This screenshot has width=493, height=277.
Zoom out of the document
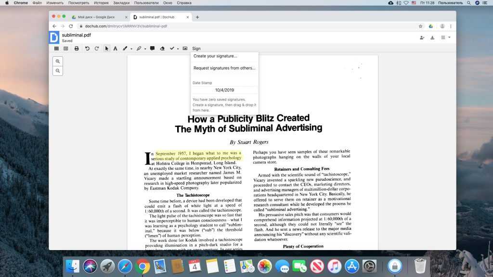pyautogui.click(x=58, y=71)
